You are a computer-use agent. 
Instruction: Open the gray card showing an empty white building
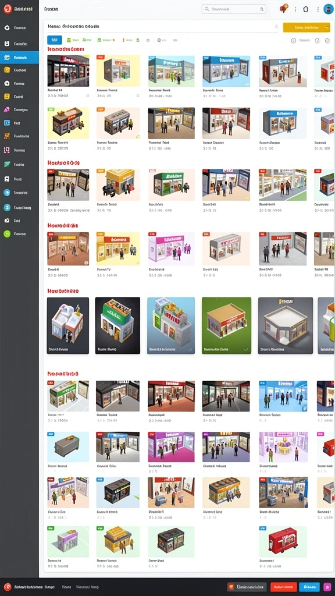click(x=286, y=326)
